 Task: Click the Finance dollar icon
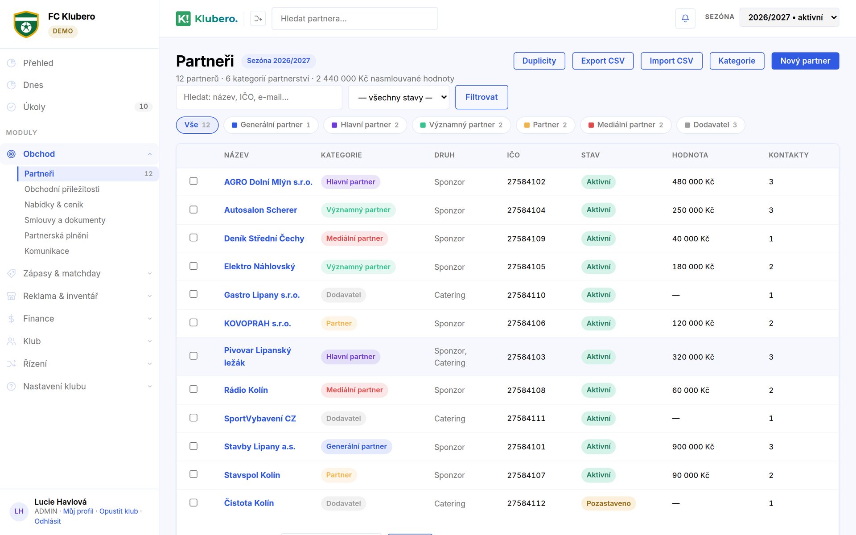tap(12, 318)
